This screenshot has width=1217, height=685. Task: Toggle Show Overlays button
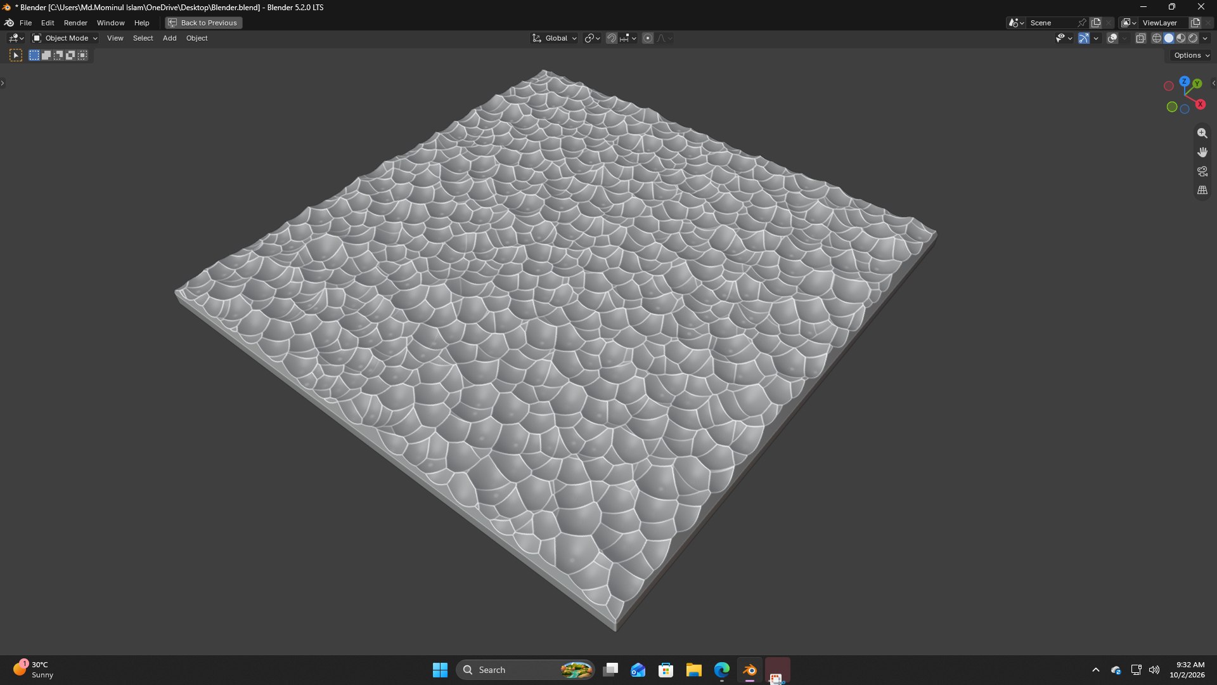pos(1112,39)
